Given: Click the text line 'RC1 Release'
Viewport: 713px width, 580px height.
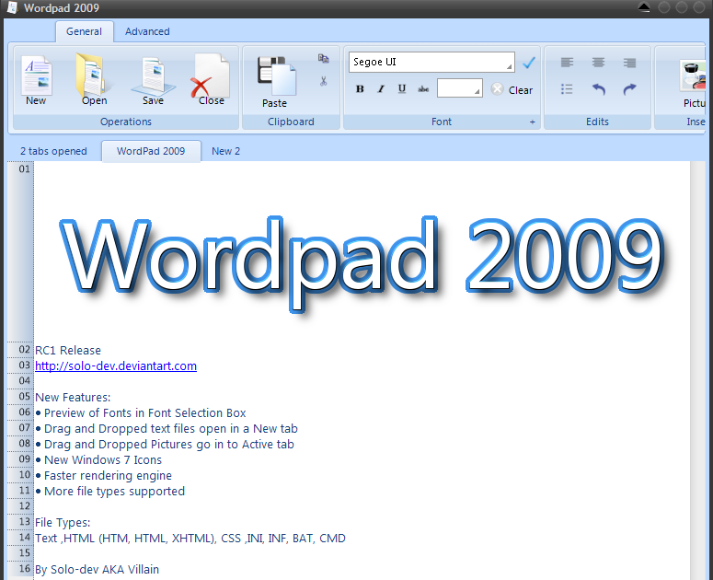Looking at the screenshot, I should pos(68,350).
